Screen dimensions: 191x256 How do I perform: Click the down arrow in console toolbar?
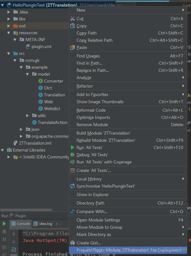pos(14,242)
